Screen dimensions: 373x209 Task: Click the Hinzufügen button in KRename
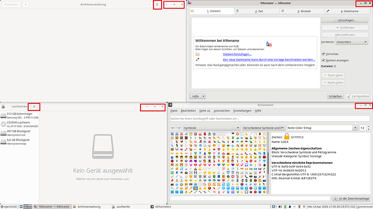tap(345, 20)
